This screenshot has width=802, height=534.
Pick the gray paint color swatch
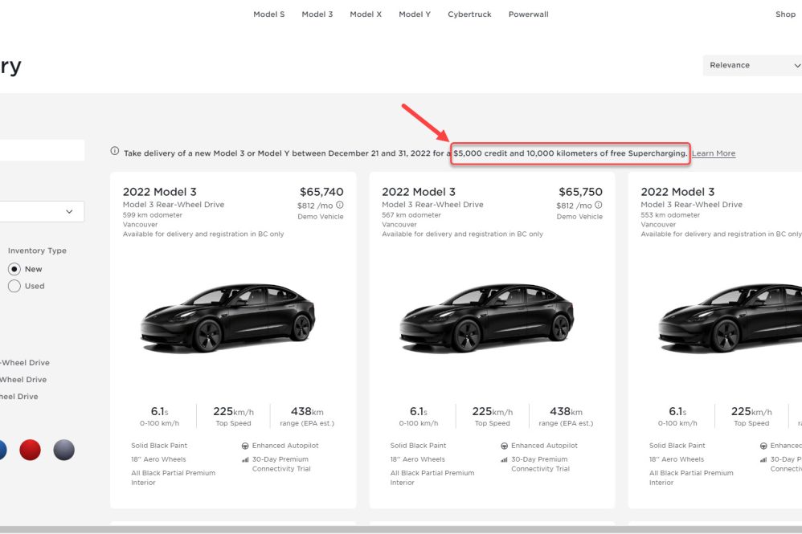click(63, 450)
